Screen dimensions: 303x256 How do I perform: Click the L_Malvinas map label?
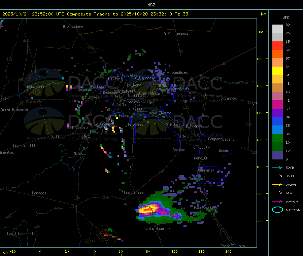click(133, 125)
